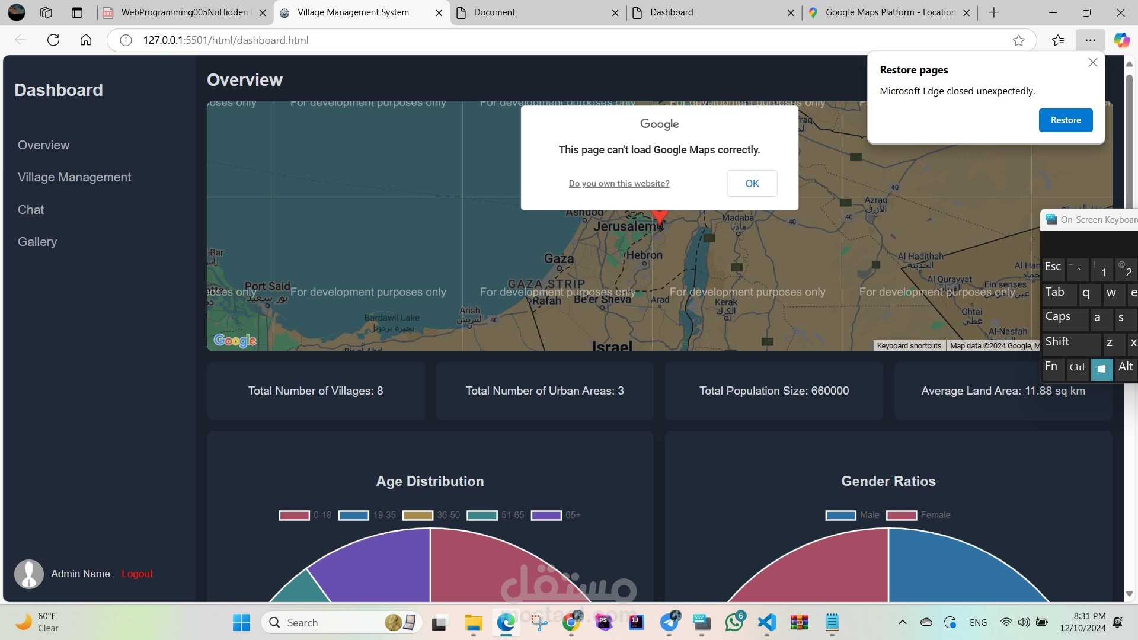
Task: Open Village Management in the sidebar
Action: 74,177
